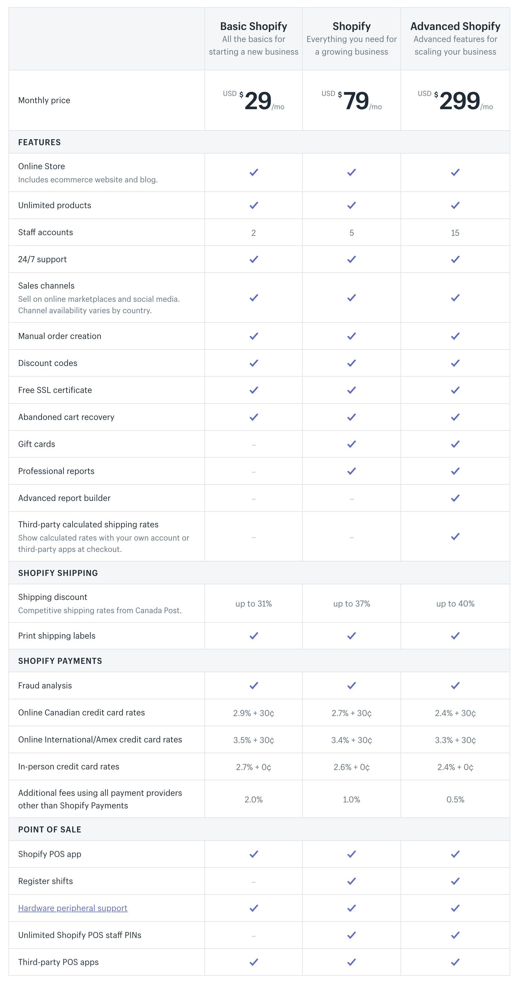The image size is (518, 983).
Task: Click Advanced Shopify's Advanced report builder checkmark
Action: tap(455, 498)
